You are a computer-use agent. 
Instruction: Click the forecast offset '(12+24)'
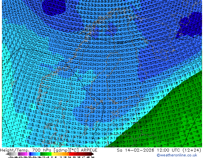click(192, 150)
